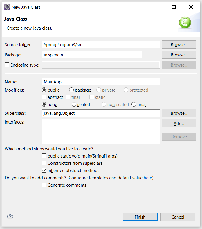The width and height of the screenshot is (202, 229).
Task: Browse for the Source folder
Action: pyautogui.click(x=179, y=44)
